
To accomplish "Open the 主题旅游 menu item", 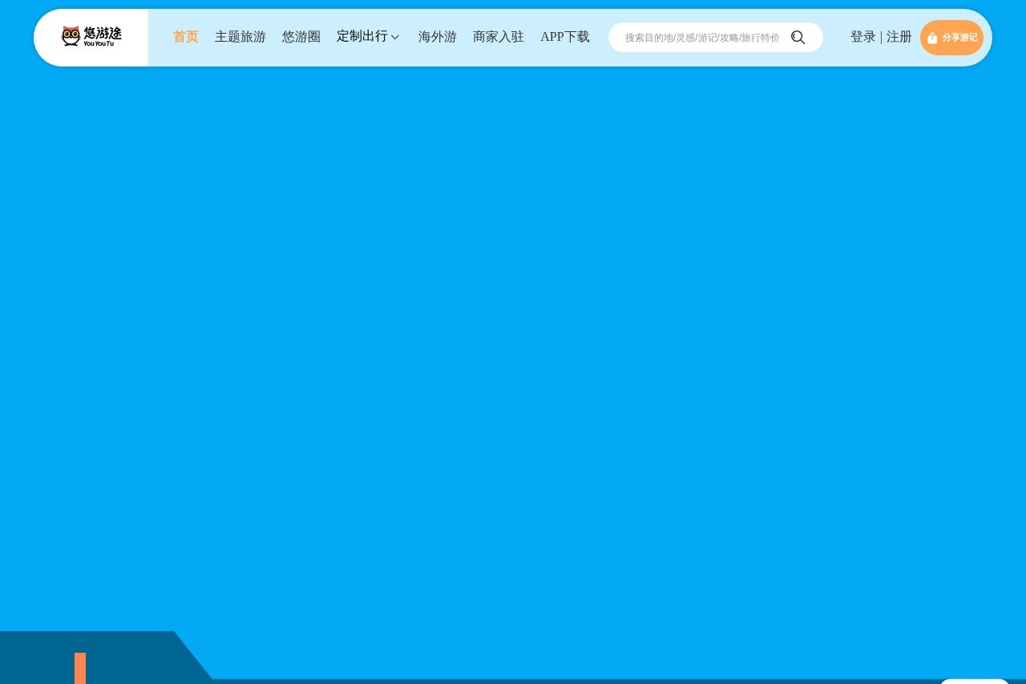I will (x=240, y=37).
